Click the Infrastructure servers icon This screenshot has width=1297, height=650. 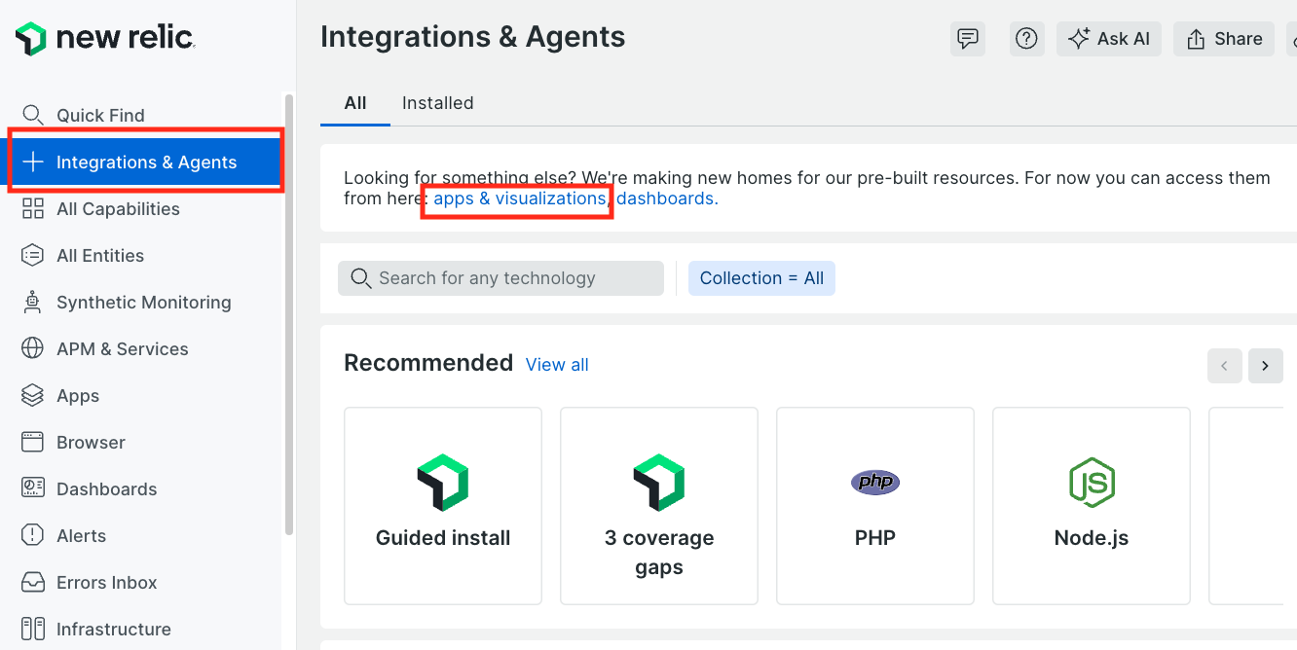[x=33, y=629]
